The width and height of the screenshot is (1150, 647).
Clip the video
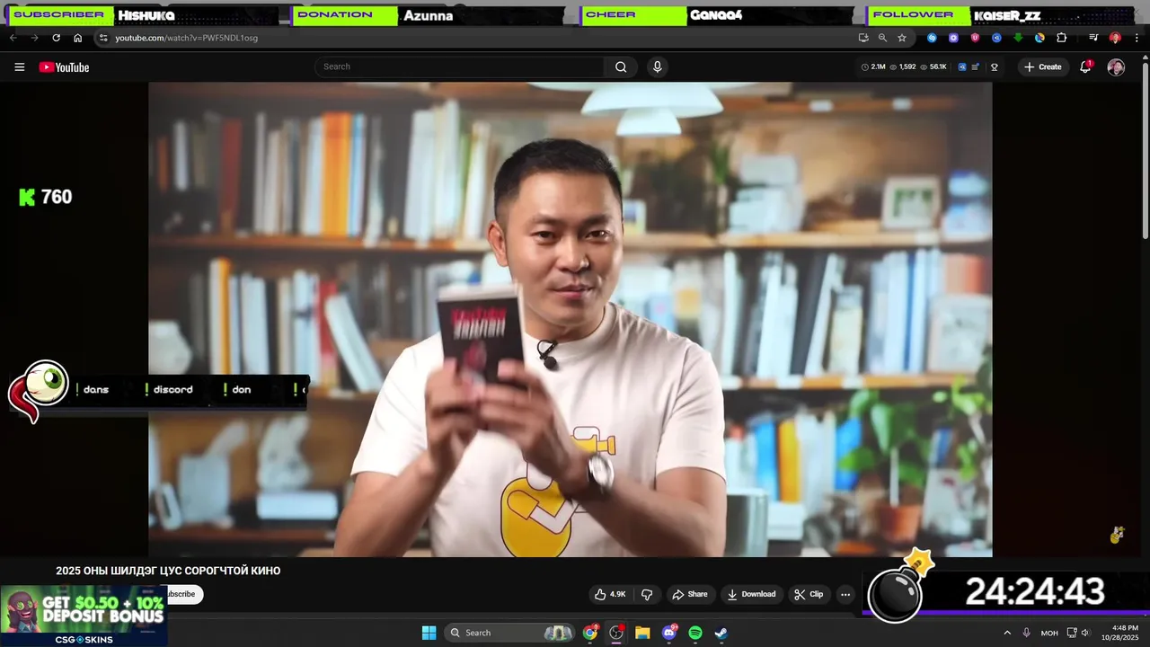809,594
